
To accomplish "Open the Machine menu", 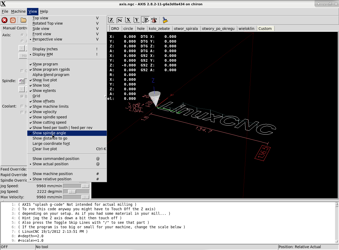I will click(x=18, y=11).
